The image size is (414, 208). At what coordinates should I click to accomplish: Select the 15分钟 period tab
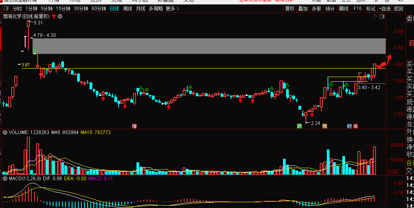63,9
